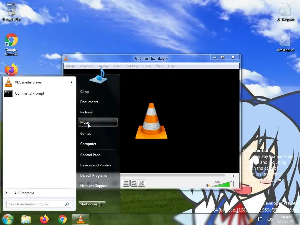The image size is (300, 225).
Task: Open the VLC Playback menu
Action: tap(87, 66)
